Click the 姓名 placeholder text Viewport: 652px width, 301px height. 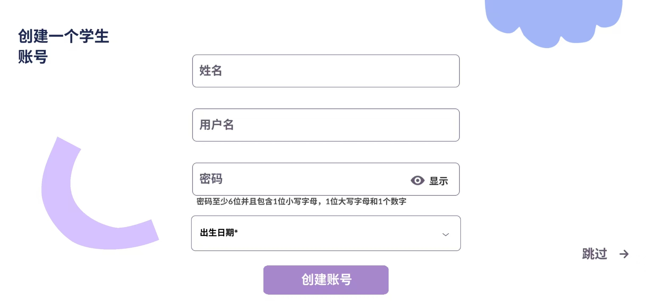point(211,71)
